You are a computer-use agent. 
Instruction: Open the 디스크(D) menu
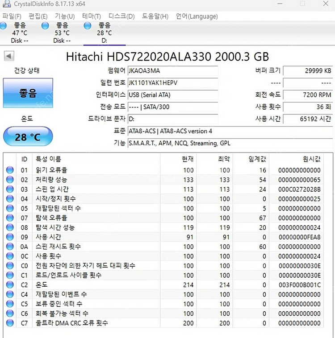(x=121, y=16)
